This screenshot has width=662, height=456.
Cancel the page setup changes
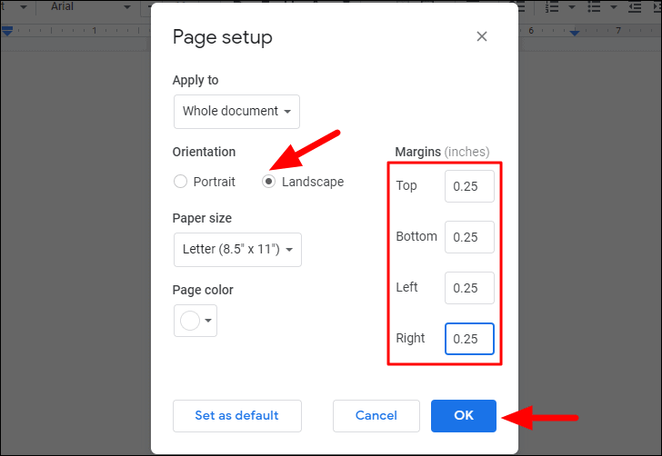pyautogui.click(x=376, y=416)
